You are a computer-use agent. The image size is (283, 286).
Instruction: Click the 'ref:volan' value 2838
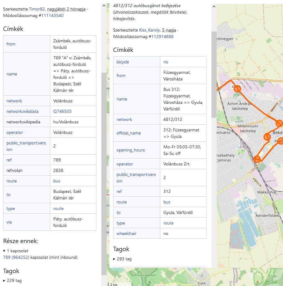tap(58, 171)
